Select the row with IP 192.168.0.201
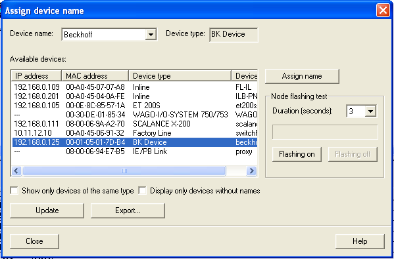The image size is (394, 259). 134,96
